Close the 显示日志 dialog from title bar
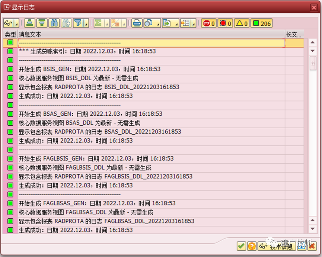 coord(313,7)
